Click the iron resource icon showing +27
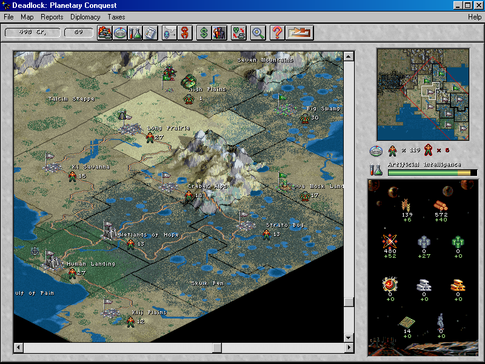The image size is (485, 364). [x=424, y=242]
